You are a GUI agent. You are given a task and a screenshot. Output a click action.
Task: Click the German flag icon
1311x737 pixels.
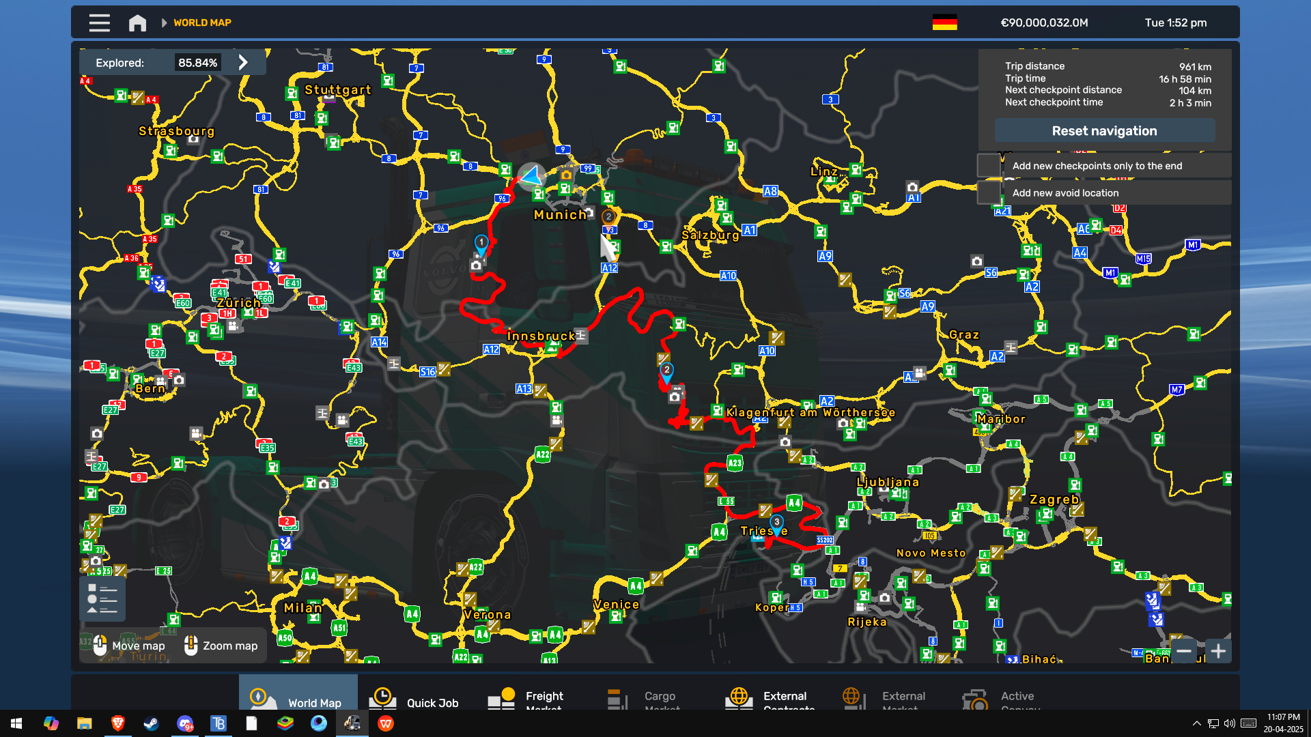point(944,23)
